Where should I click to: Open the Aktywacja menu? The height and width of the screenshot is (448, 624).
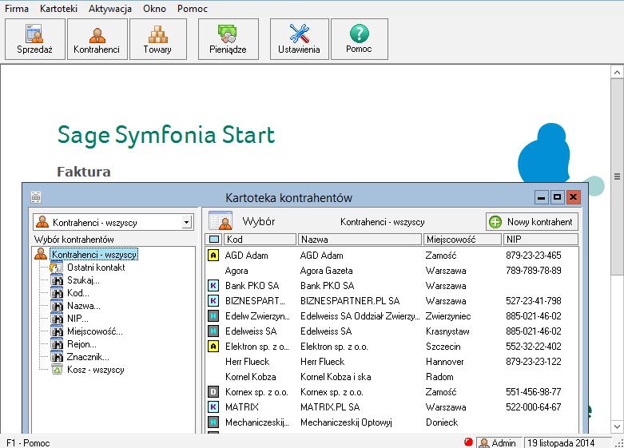point(109,8)
